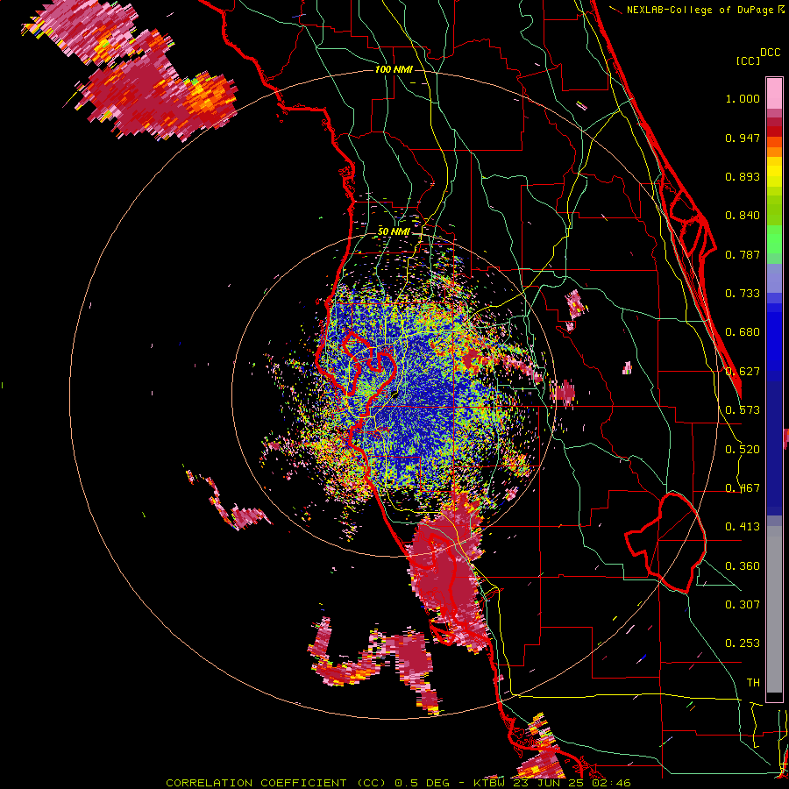Screen dimensions: 789x789
Task: Select the 0.680 scale value
Action: [743, 332]
